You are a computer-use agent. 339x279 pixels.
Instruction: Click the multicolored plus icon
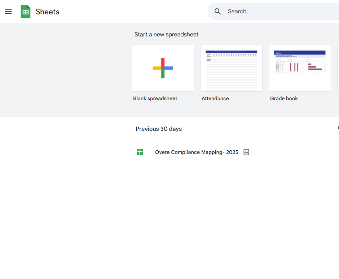(x=163, y=68)
